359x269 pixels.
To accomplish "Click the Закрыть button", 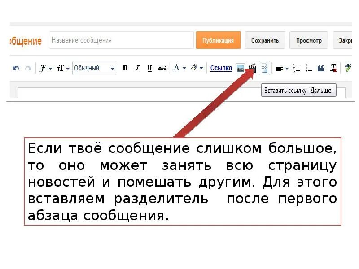I will pos(342,40).
